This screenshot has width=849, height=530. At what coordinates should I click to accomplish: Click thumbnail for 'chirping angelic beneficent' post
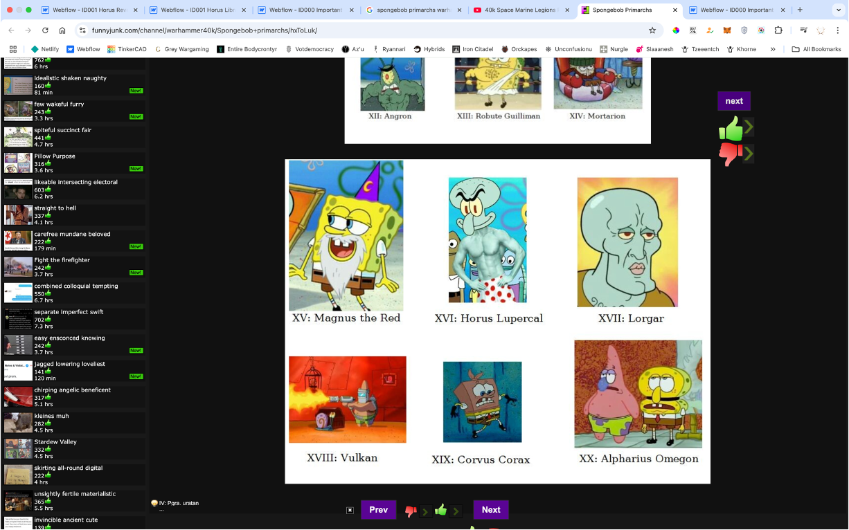(x=18, y=396)
